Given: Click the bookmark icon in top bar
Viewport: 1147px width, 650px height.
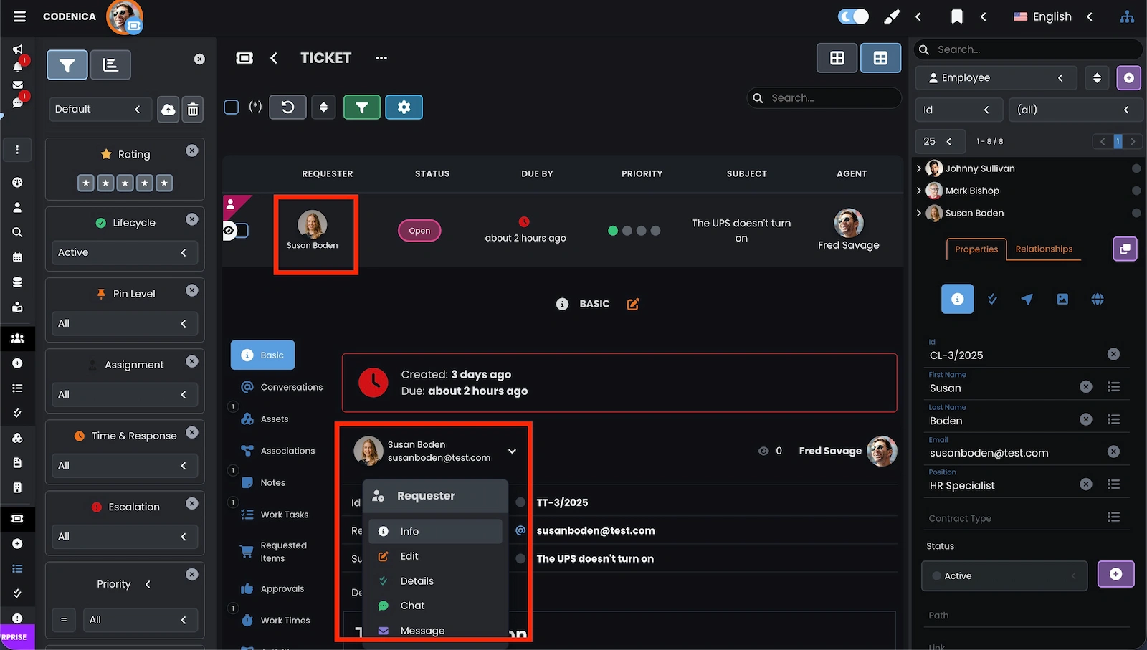Looking at the screenshot, I should 956,16.
